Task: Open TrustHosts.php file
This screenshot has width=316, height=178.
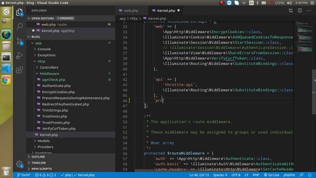Action: (71, 117)
